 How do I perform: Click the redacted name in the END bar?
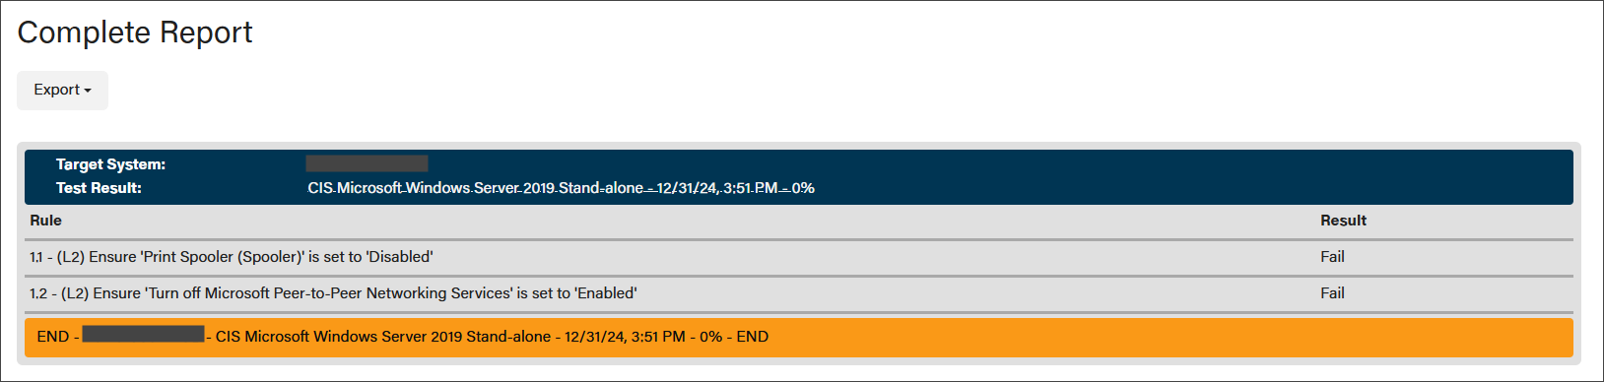(143, 335)
